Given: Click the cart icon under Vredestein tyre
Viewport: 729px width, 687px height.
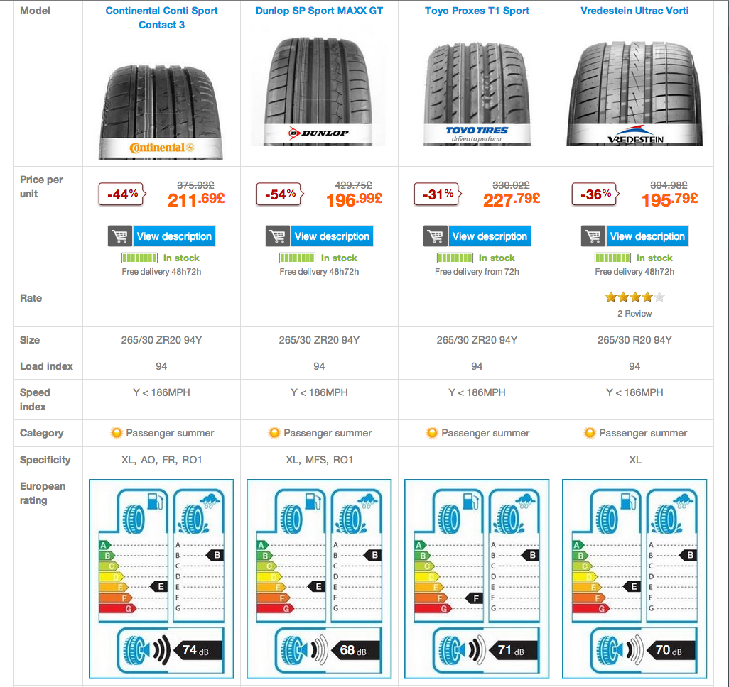Looking at the screenshot, I should pyautogui.click(x=593, y=236).
